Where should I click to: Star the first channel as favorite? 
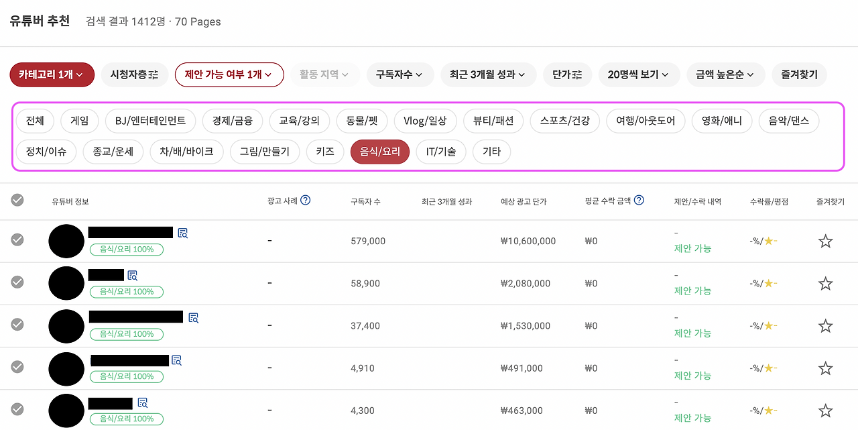coord(825,239)
